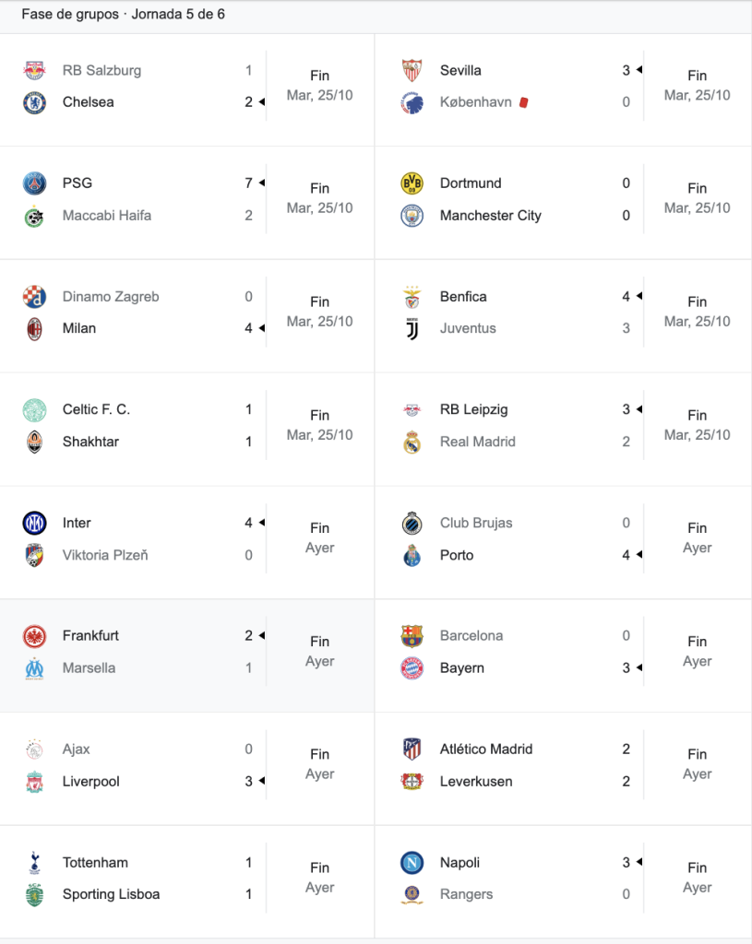
Task: Select the Manchester City team name
Action: (x=491, y=216)
